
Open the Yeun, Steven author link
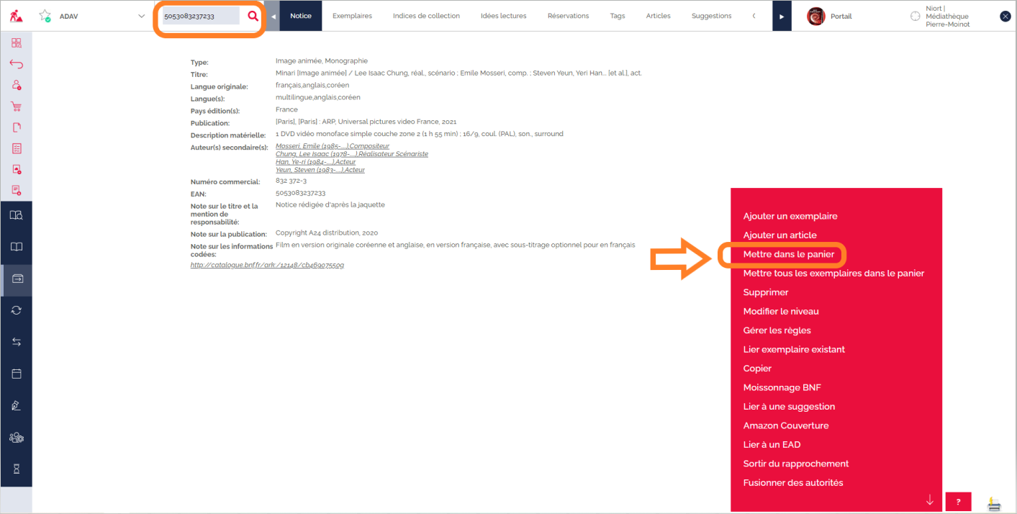pyautogui.click(x=320, y=170)
